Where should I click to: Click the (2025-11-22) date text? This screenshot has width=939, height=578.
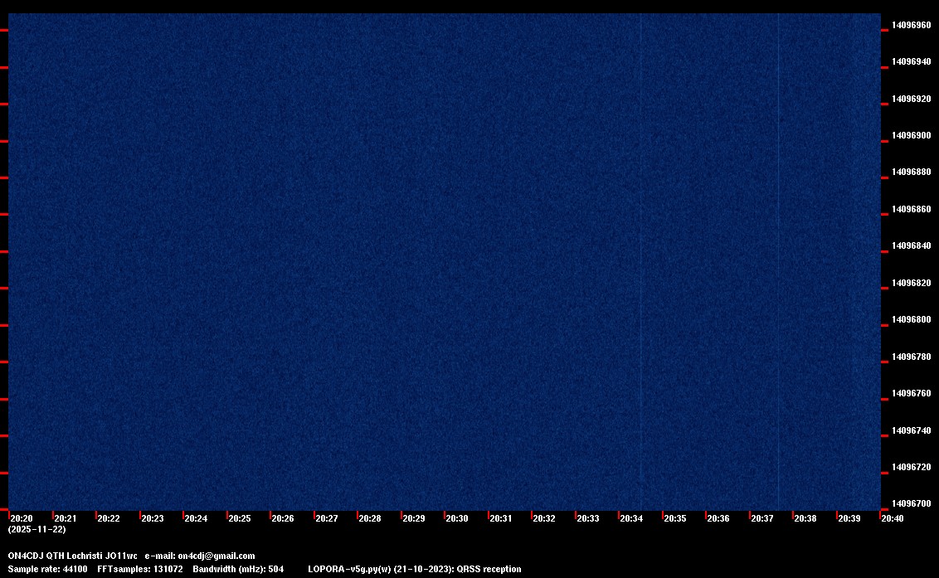[x=37, y=529]
